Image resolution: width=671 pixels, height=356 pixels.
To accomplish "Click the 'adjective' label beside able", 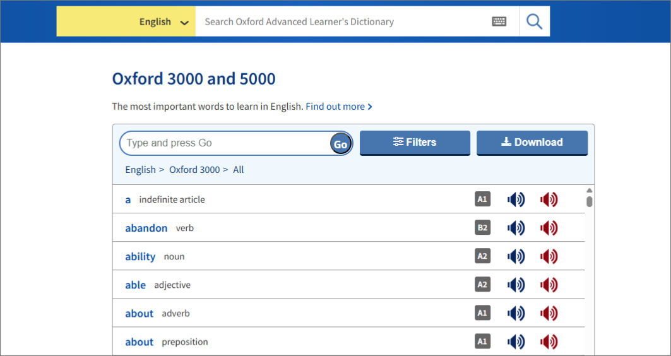I will [172, 285].
